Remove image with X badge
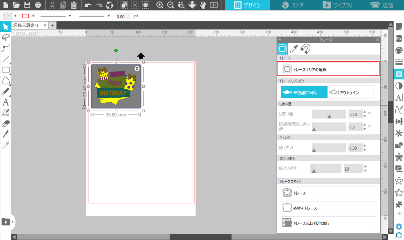The width and height of the screenshot is (404, 240). (x=137, y=68)
